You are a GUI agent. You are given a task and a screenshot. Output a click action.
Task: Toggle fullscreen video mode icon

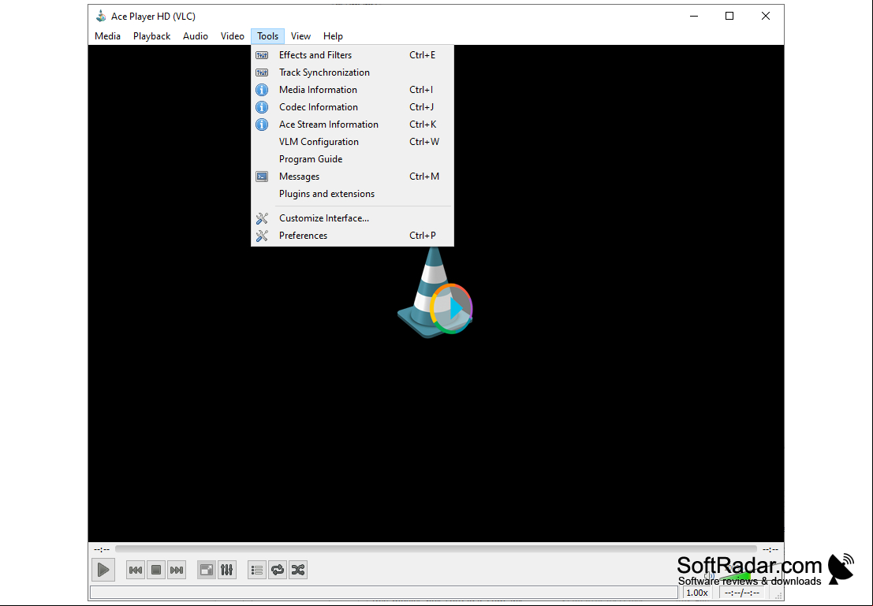point(207,569)
